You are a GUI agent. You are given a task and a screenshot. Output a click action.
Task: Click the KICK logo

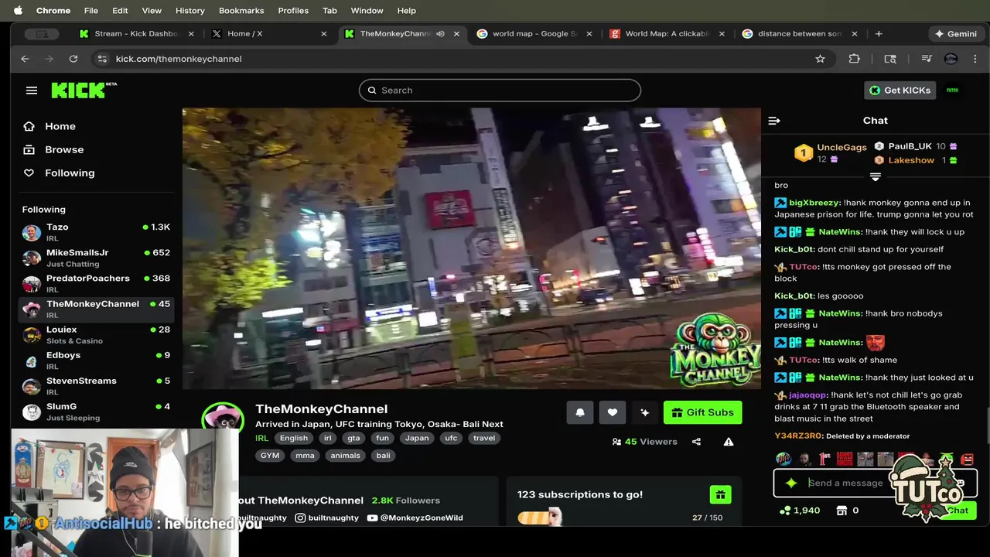pos(84,91)
